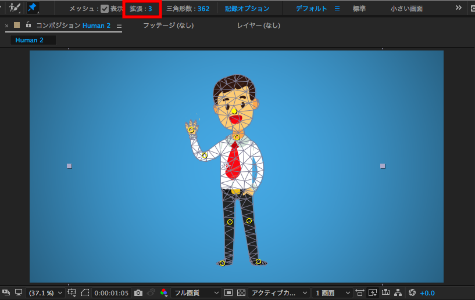
Task: Open the magnification (37.1 %) dropdown
Action: click(x=45, y=292)
